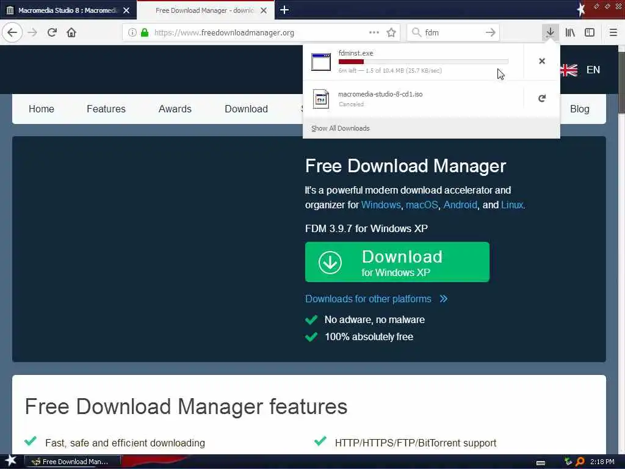
Task: Open the Library toolbar icon
Action: click(570, 32)
